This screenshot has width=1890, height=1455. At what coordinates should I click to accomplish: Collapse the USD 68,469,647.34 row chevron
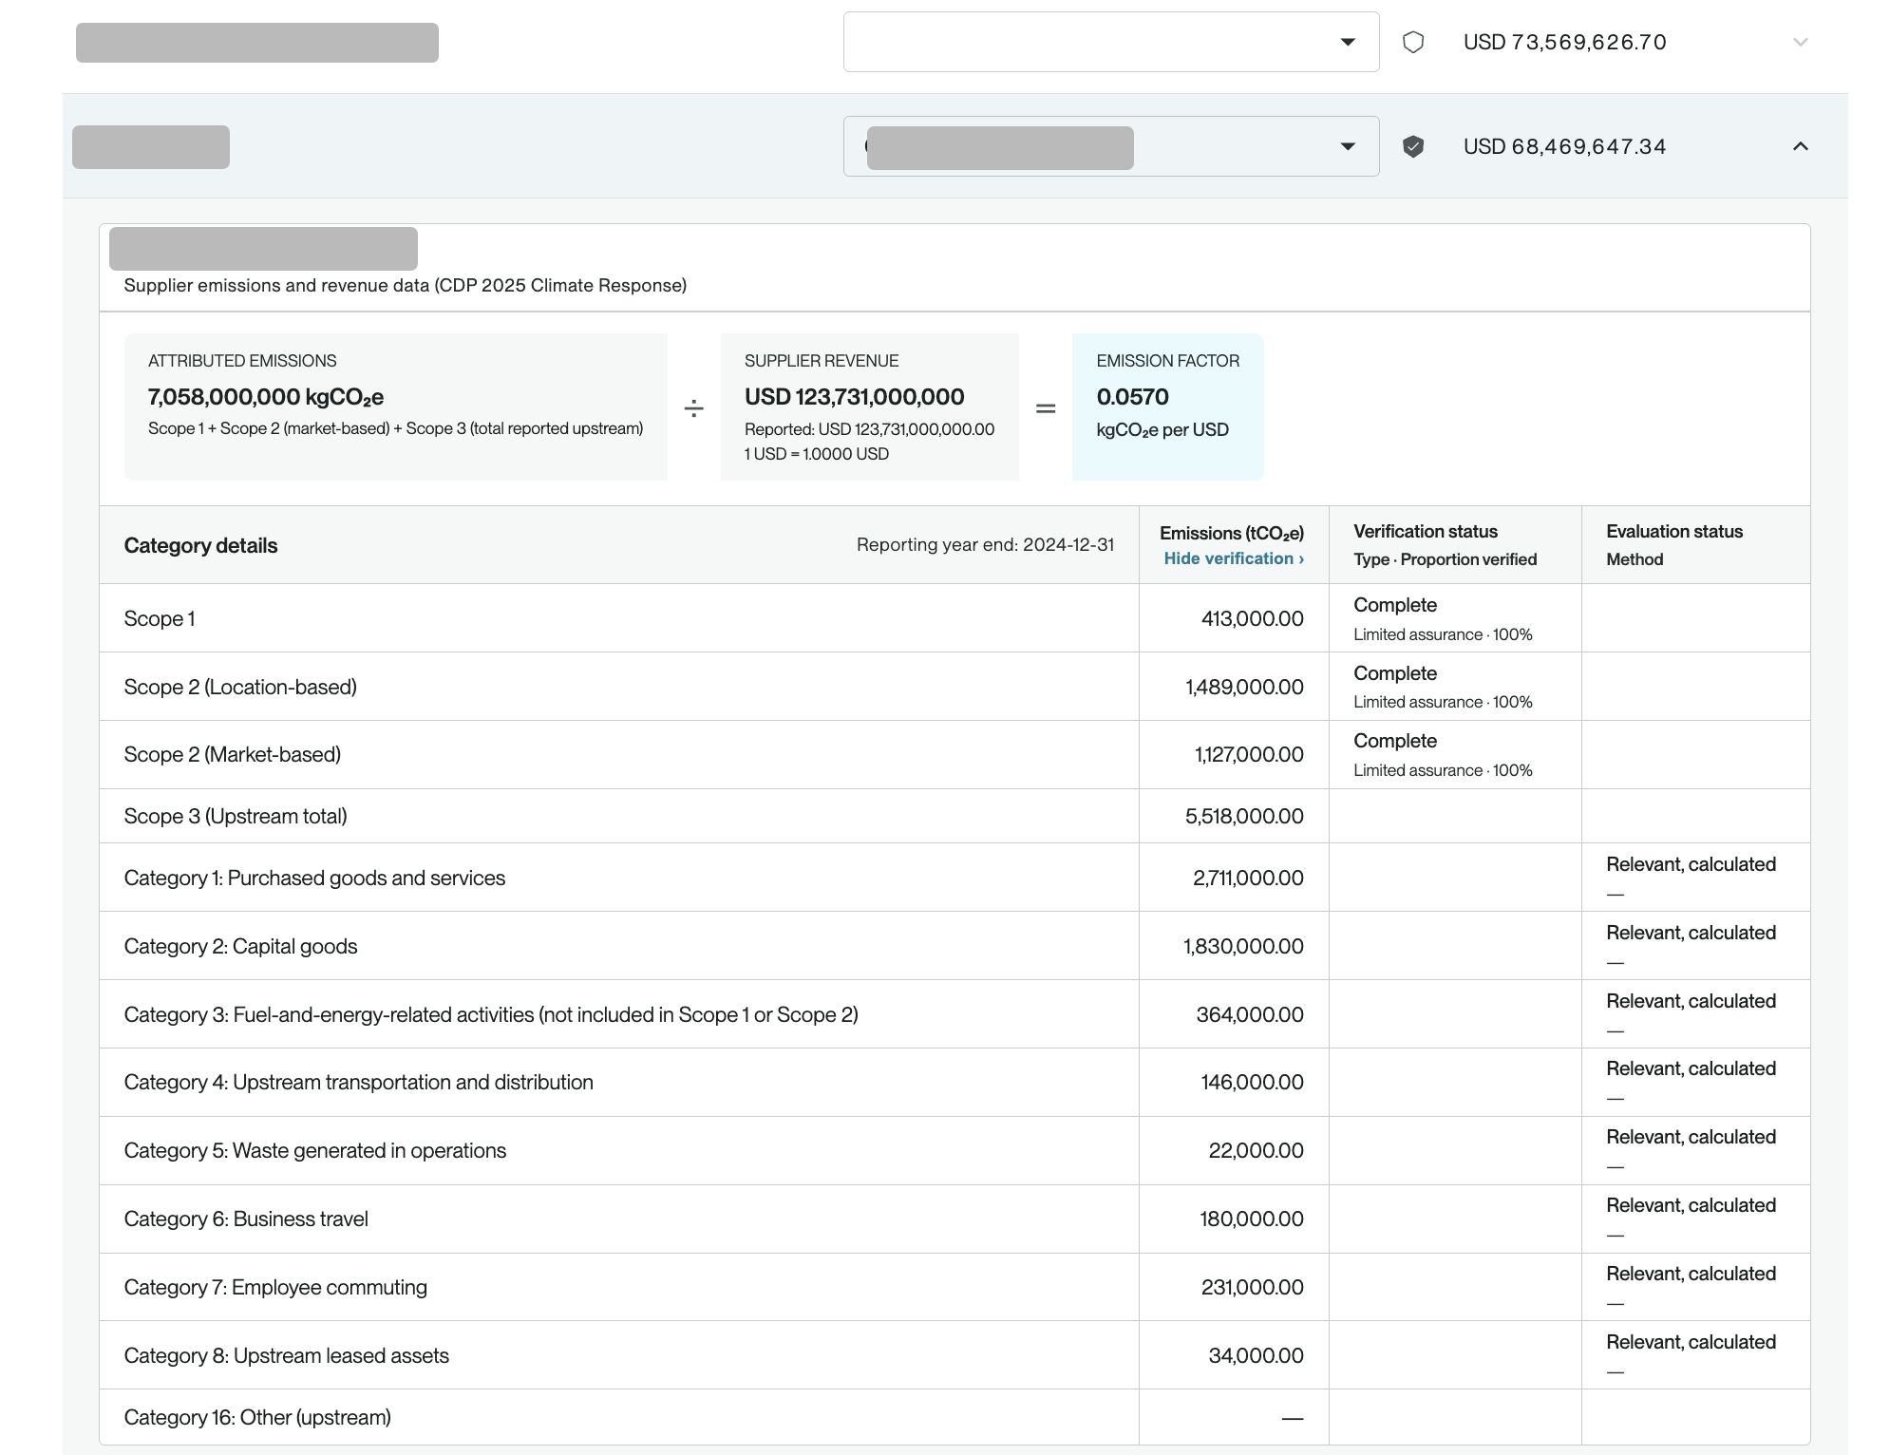(1801, 146)
